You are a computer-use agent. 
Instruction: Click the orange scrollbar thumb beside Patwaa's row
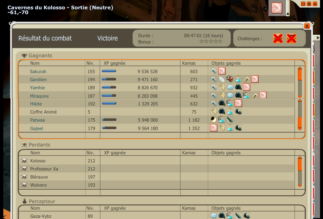pos(300,122)
